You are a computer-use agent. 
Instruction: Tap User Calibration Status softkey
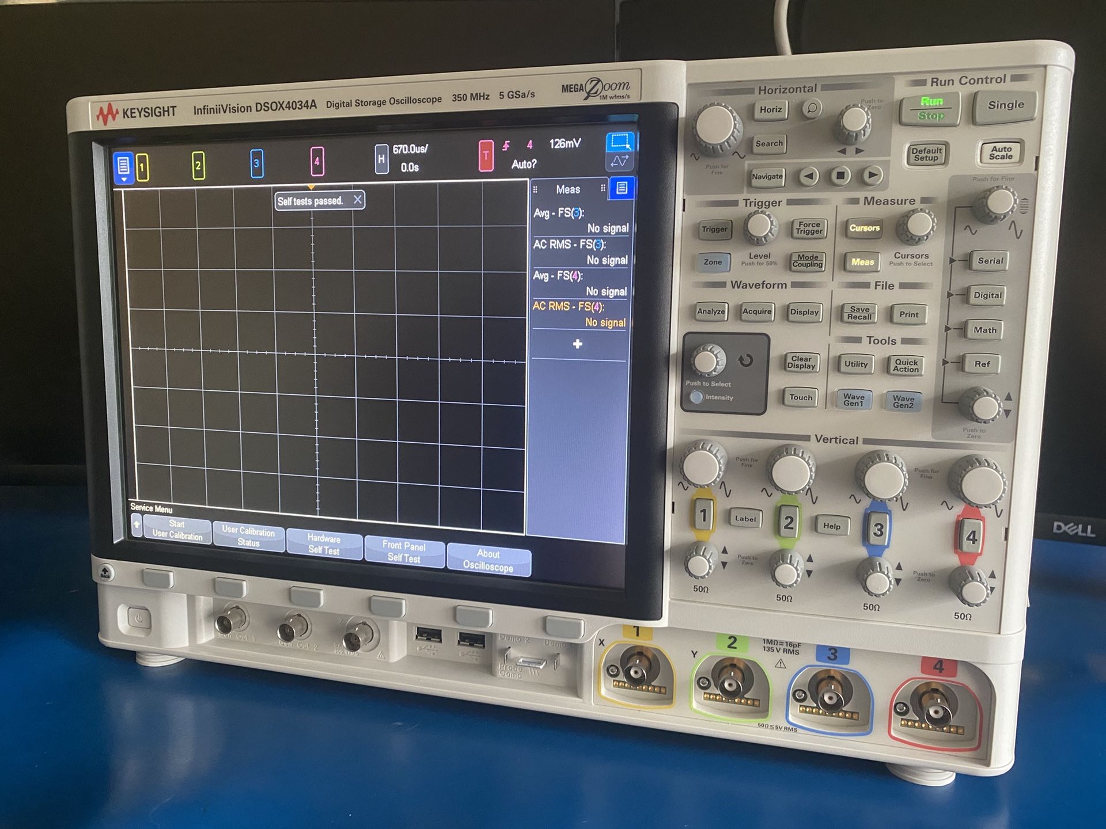248,537
